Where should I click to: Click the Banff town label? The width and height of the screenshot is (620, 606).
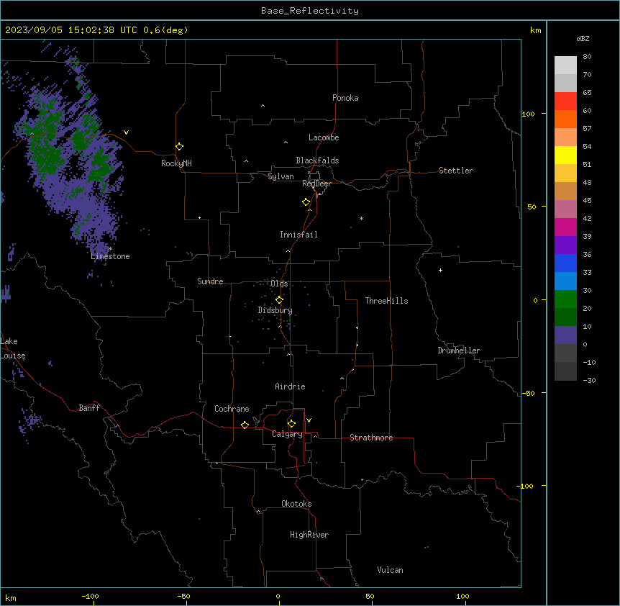pyautogui.click(x=89, y=408)
